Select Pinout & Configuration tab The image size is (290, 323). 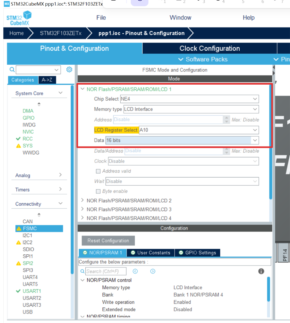coord(75,48)
